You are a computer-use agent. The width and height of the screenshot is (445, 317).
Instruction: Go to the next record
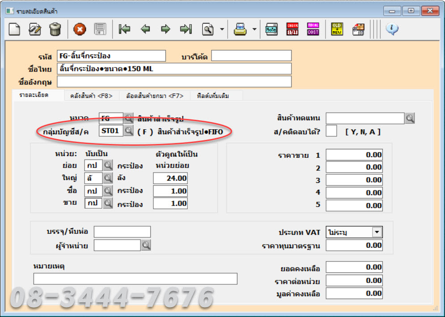click(x=165, y=29)
